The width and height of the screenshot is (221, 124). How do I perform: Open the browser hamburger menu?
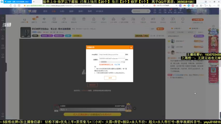(x=218, y=6)
